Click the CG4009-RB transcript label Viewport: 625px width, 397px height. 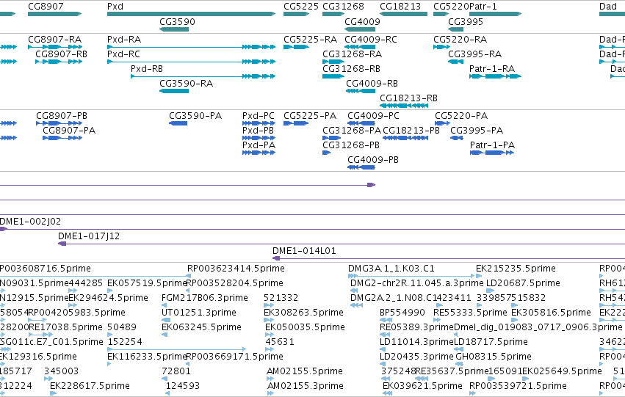pos(372,84)
